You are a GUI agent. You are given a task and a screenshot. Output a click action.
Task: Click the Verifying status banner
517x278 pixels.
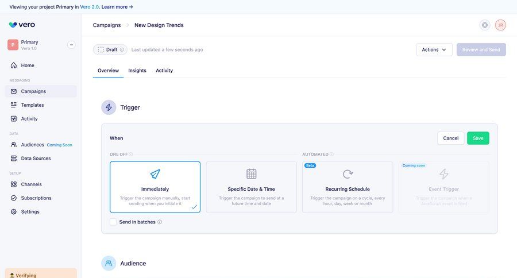point(41,273)
